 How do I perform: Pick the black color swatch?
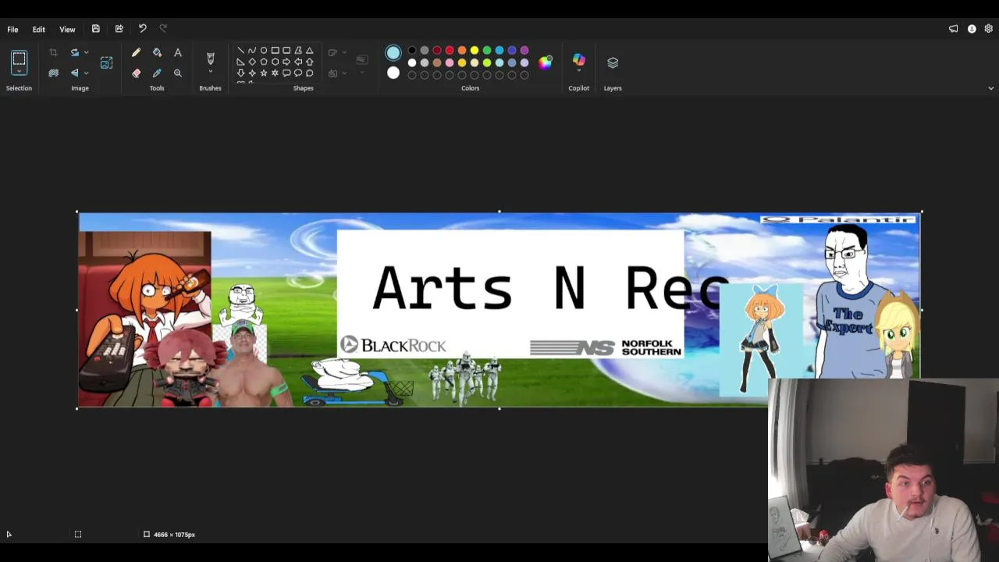tap(412, 51)
